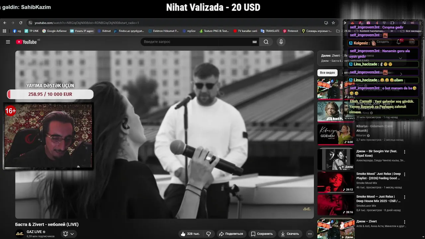This screenshot has height=239, width=425.
Task: Open options for Джем – Zivert mix
Action: [x=404, y=222]
